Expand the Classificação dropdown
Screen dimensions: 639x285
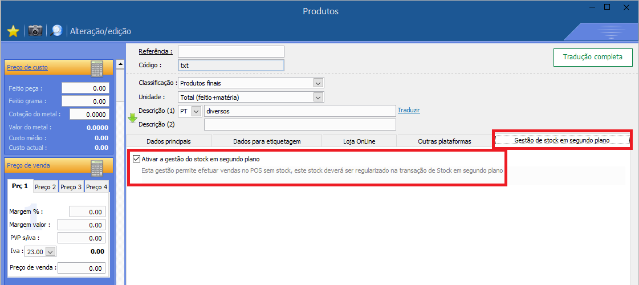[318, 83]
